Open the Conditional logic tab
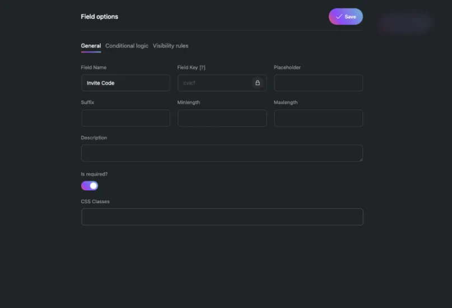Image resolution: width=452 pixels, height=308 pixels. [127, 46]
